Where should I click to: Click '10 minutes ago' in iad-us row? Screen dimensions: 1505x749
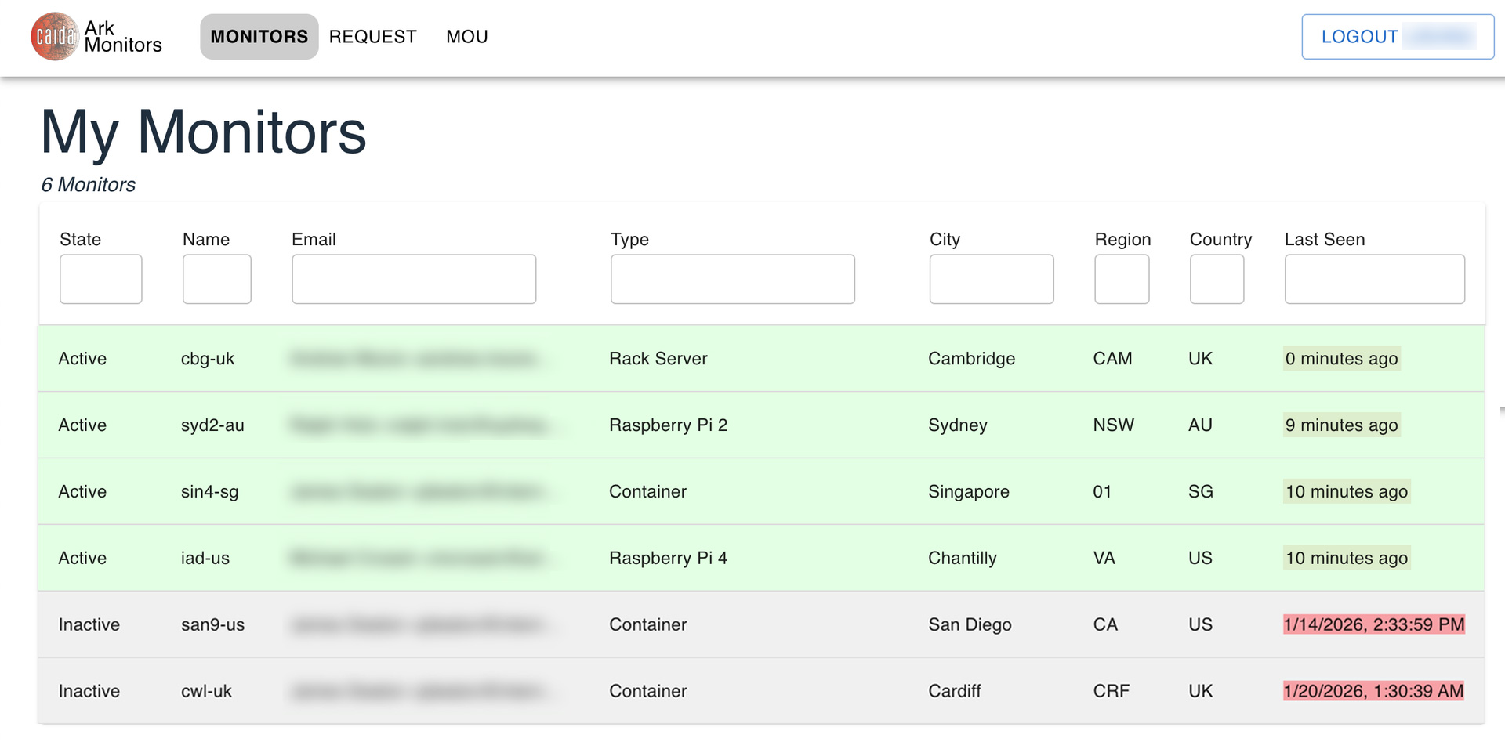tap(1347, 559)
